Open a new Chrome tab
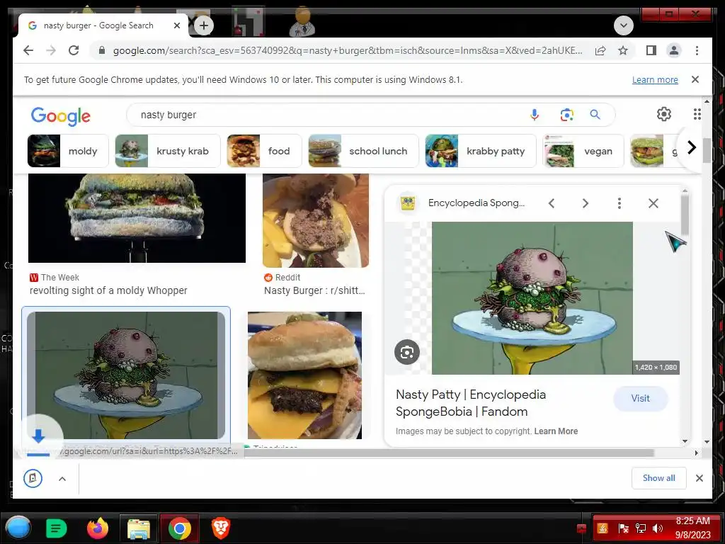This screenshot has width=725, height=544. [x=204, y=25]
